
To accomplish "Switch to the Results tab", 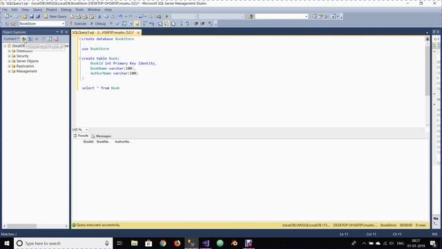I will pos(81,136).
